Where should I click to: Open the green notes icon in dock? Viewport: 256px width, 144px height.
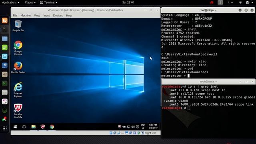4,48
